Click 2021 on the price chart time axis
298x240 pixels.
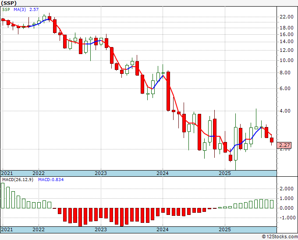[7, 173]
